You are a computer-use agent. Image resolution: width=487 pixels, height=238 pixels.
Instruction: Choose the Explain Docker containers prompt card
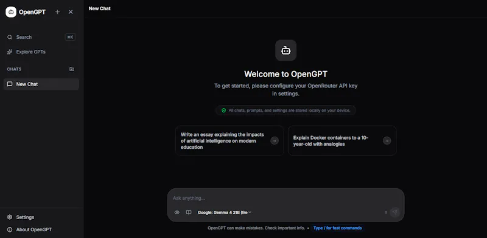click(342, 141)
